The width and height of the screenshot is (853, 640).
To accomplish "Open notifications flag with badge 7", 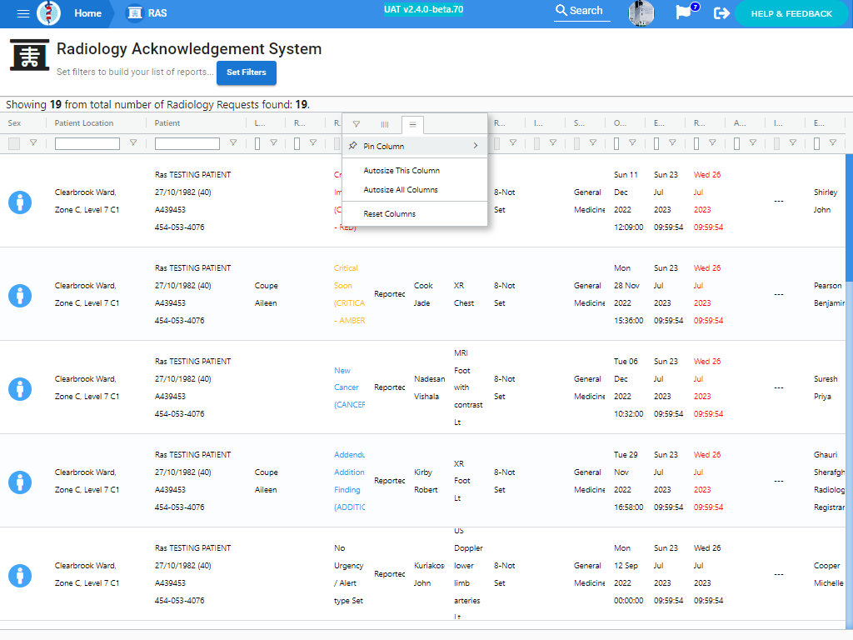I will point(686,12).
